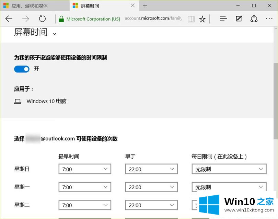278x219 pixels.
Task: Click the Windows 10 电脑 device entry
Action: (x=40, y=101)
